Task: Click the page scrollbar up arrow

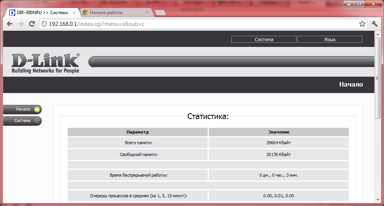Action: click(x=377, y=34)
